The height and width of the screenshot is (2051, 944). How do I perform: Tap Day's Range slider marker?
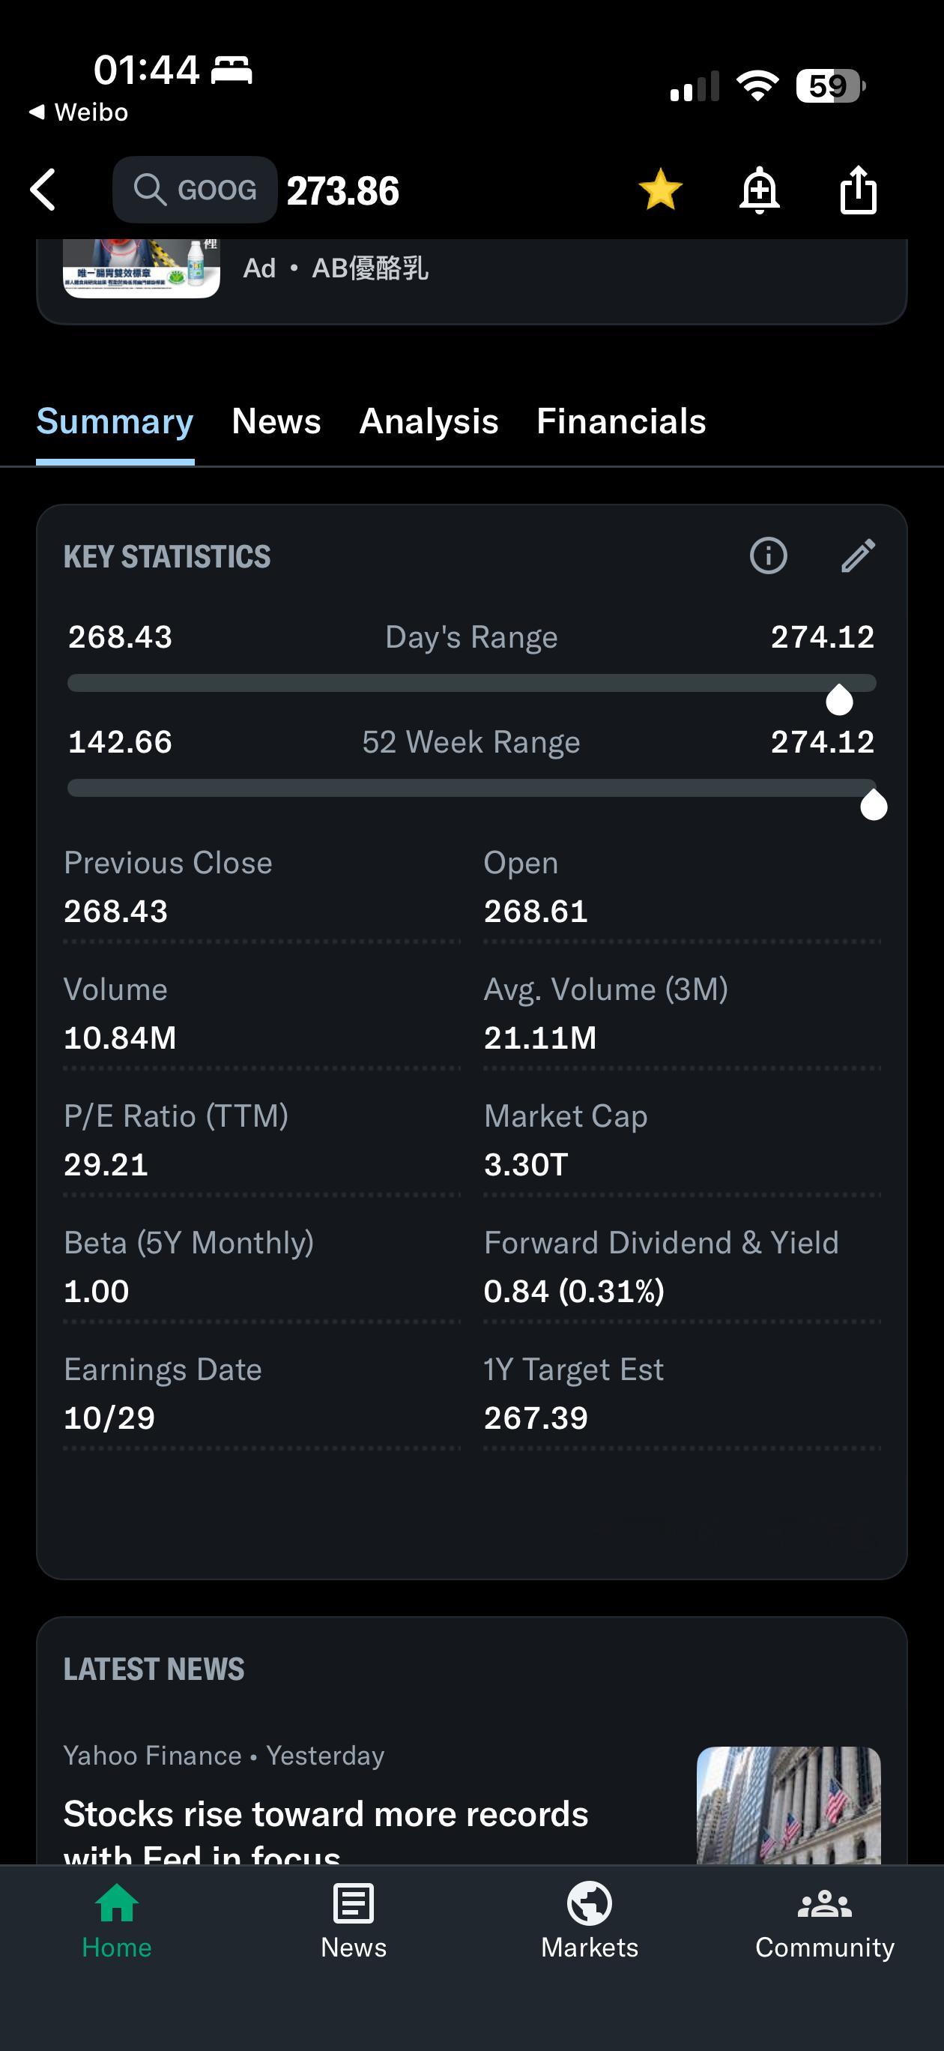839,700
